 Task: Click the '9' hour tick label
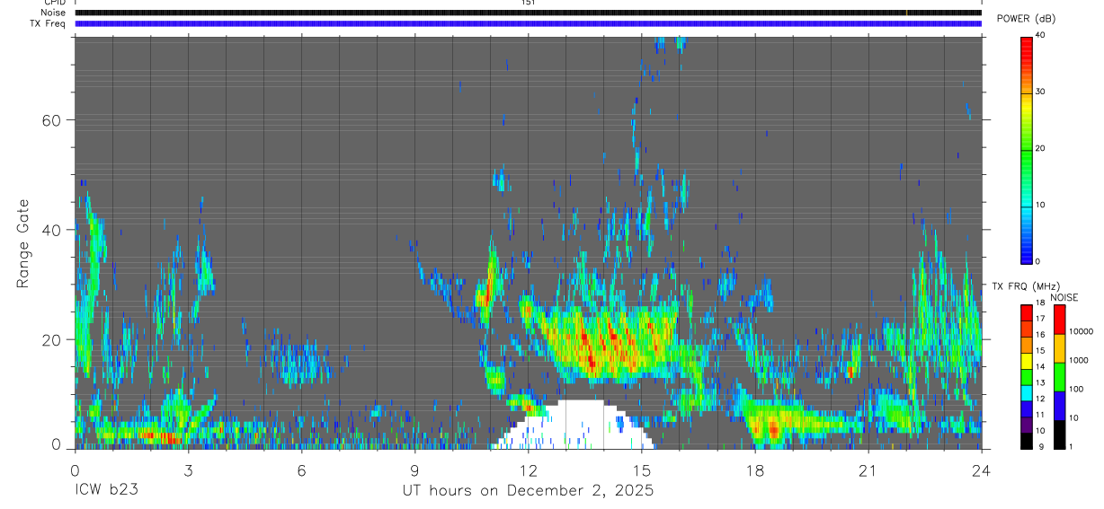[414, 470]
